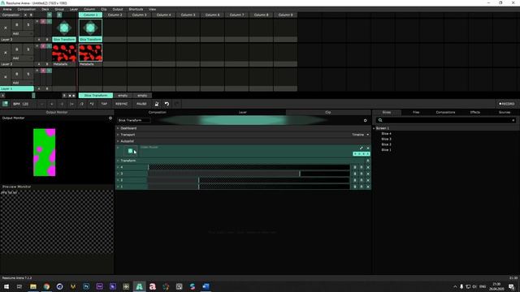Adjust slice 1 slider in Transform
Image resolution: width=520 pixels, height=292 pixels.
click(249, 187)
